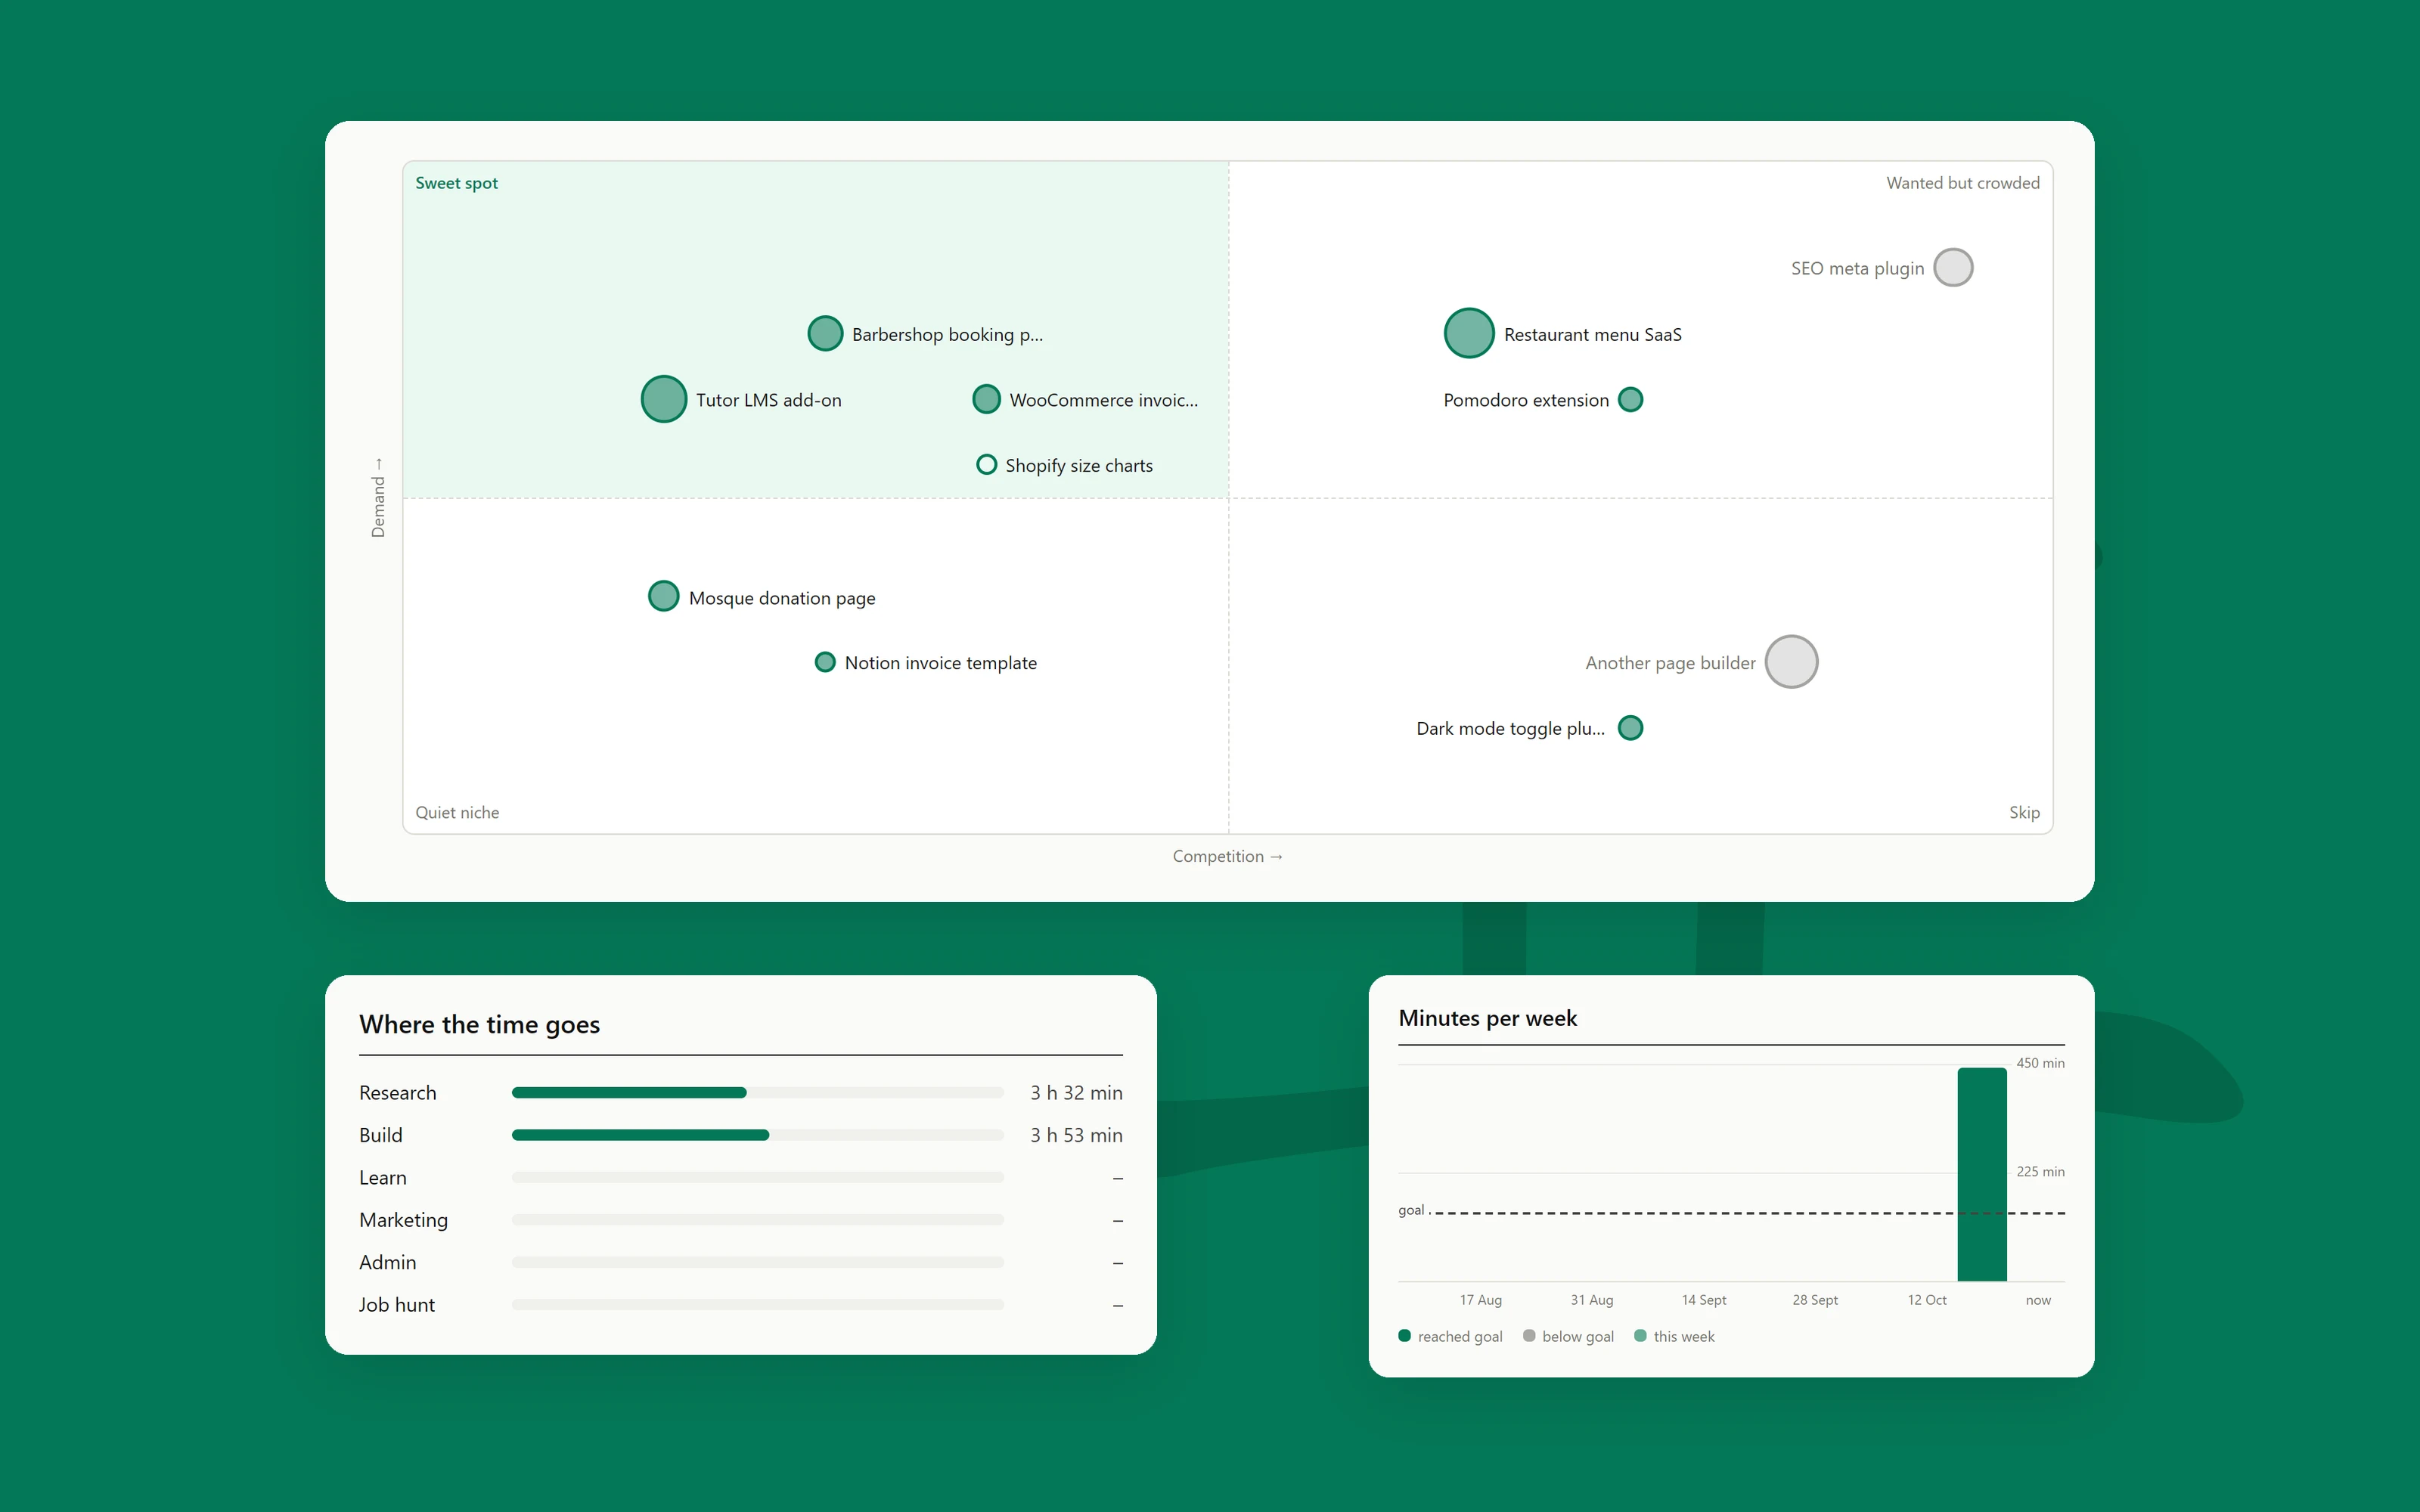Click the empty Job hunt progress bar
This screenshot has height=1512, width=2420.
758,1304
